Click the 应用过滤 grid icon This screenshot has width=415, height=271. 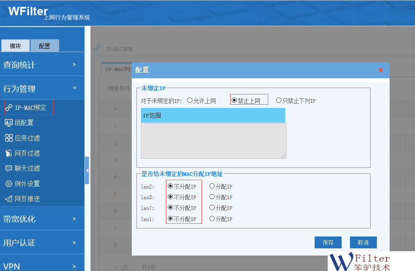(9, 138)
